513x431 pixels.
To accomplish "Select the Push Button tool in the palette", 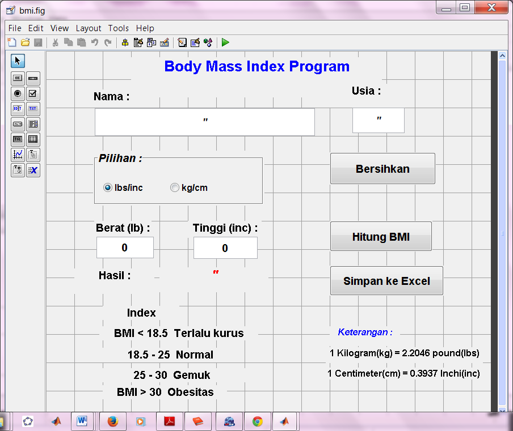I will (x=17, y=78).
